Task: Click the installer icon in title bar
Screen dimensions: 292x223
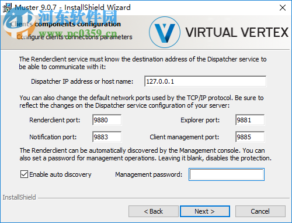Action: (7, 8)
